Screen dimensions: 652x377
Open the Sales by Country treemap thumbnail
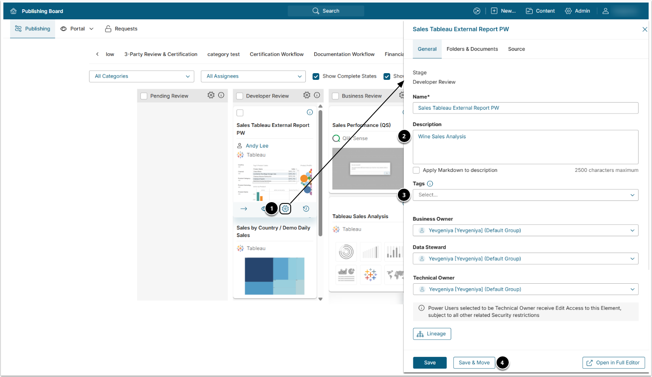click(274, 276)
